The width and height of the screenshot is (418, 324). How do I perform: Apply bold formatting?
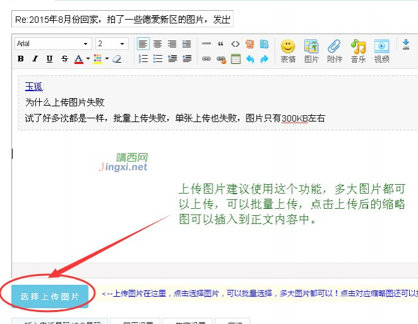[20, 59]
